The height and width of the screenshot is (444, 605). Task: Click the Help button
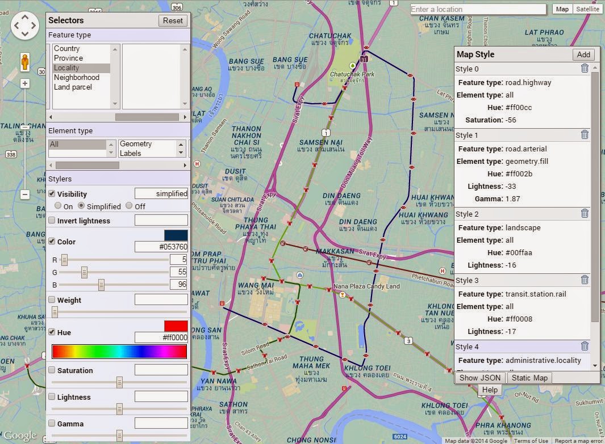click(x=490, y=390)
